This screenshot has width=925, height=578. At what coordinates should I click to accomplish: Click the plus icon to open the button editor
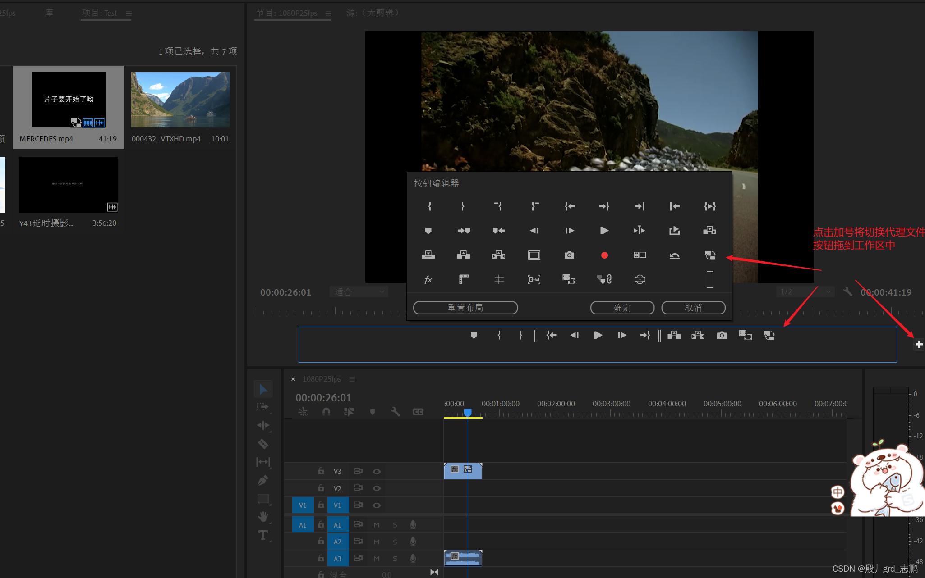[919, 345]
